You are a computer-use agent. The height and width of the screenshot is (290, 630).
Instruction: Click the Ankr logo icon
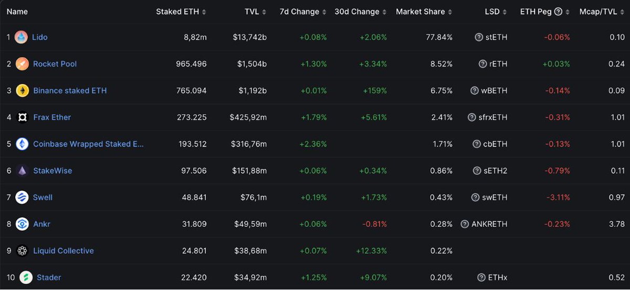22,224
